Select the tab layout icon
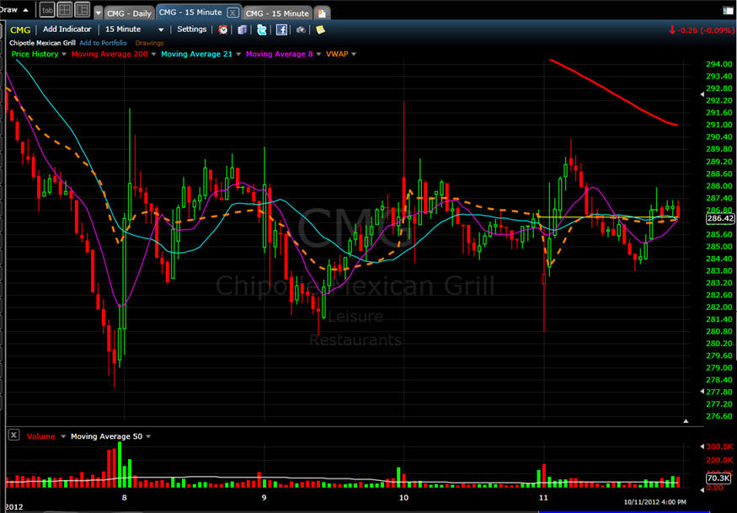 47,9
